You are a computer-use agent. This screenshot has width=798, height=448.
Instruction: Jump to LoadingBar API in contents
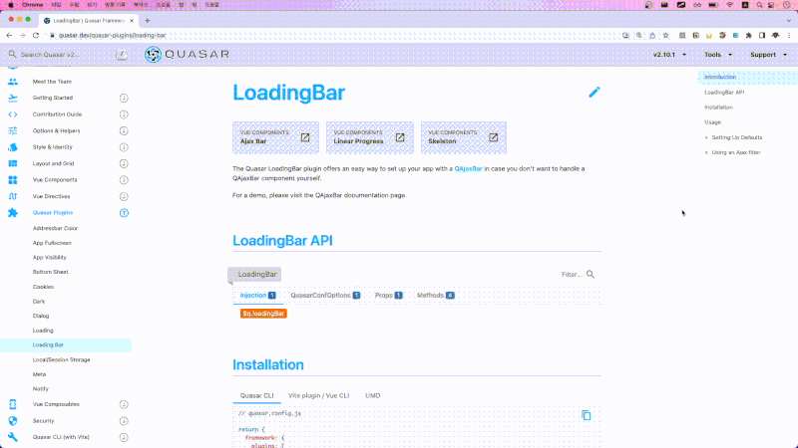click(x=724, y=92)
